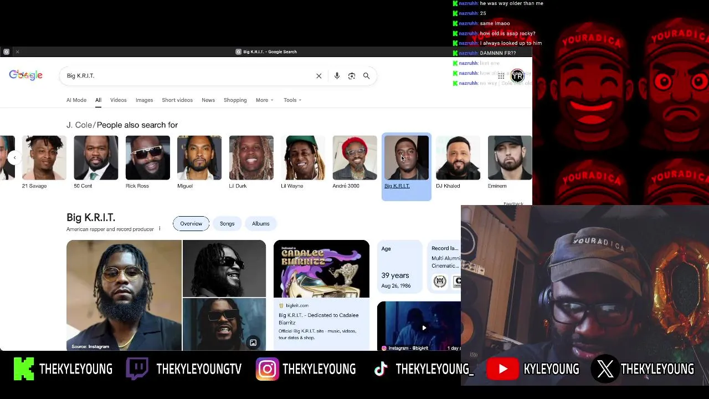
Task: Select the Albums chip
Action: (261, 223)
